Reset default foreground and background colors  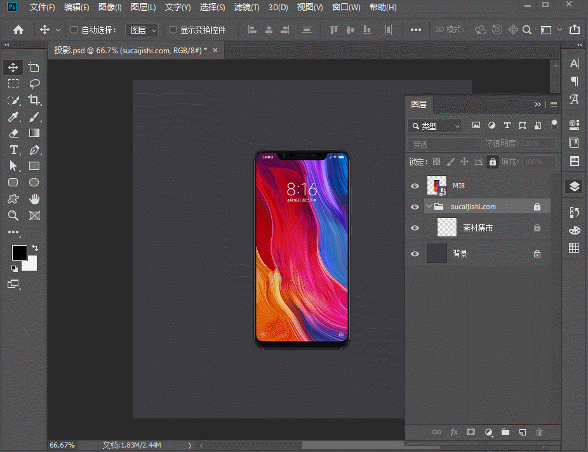click(14, 269)
